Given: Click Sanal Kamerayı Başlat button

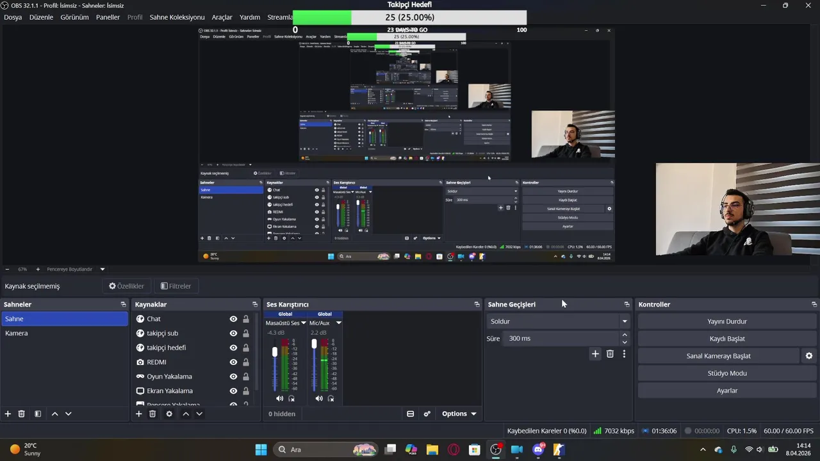Looking at the screenshot, I should point(718,356).
